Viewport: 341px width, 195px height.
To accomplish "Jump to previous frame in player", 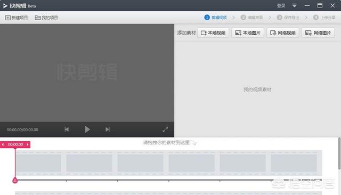I will [67, 129].
